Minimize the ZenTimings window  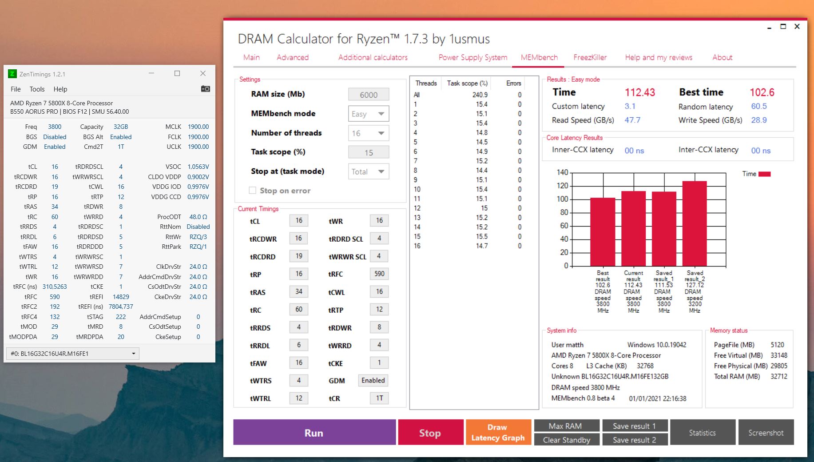[151, 73]
